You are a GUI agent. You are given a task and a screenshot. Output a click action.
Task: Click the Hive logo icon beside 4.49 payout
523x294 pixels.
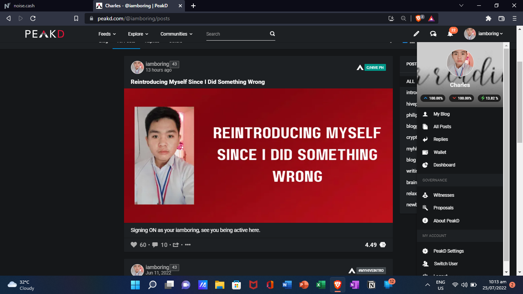tap(382, 245)
